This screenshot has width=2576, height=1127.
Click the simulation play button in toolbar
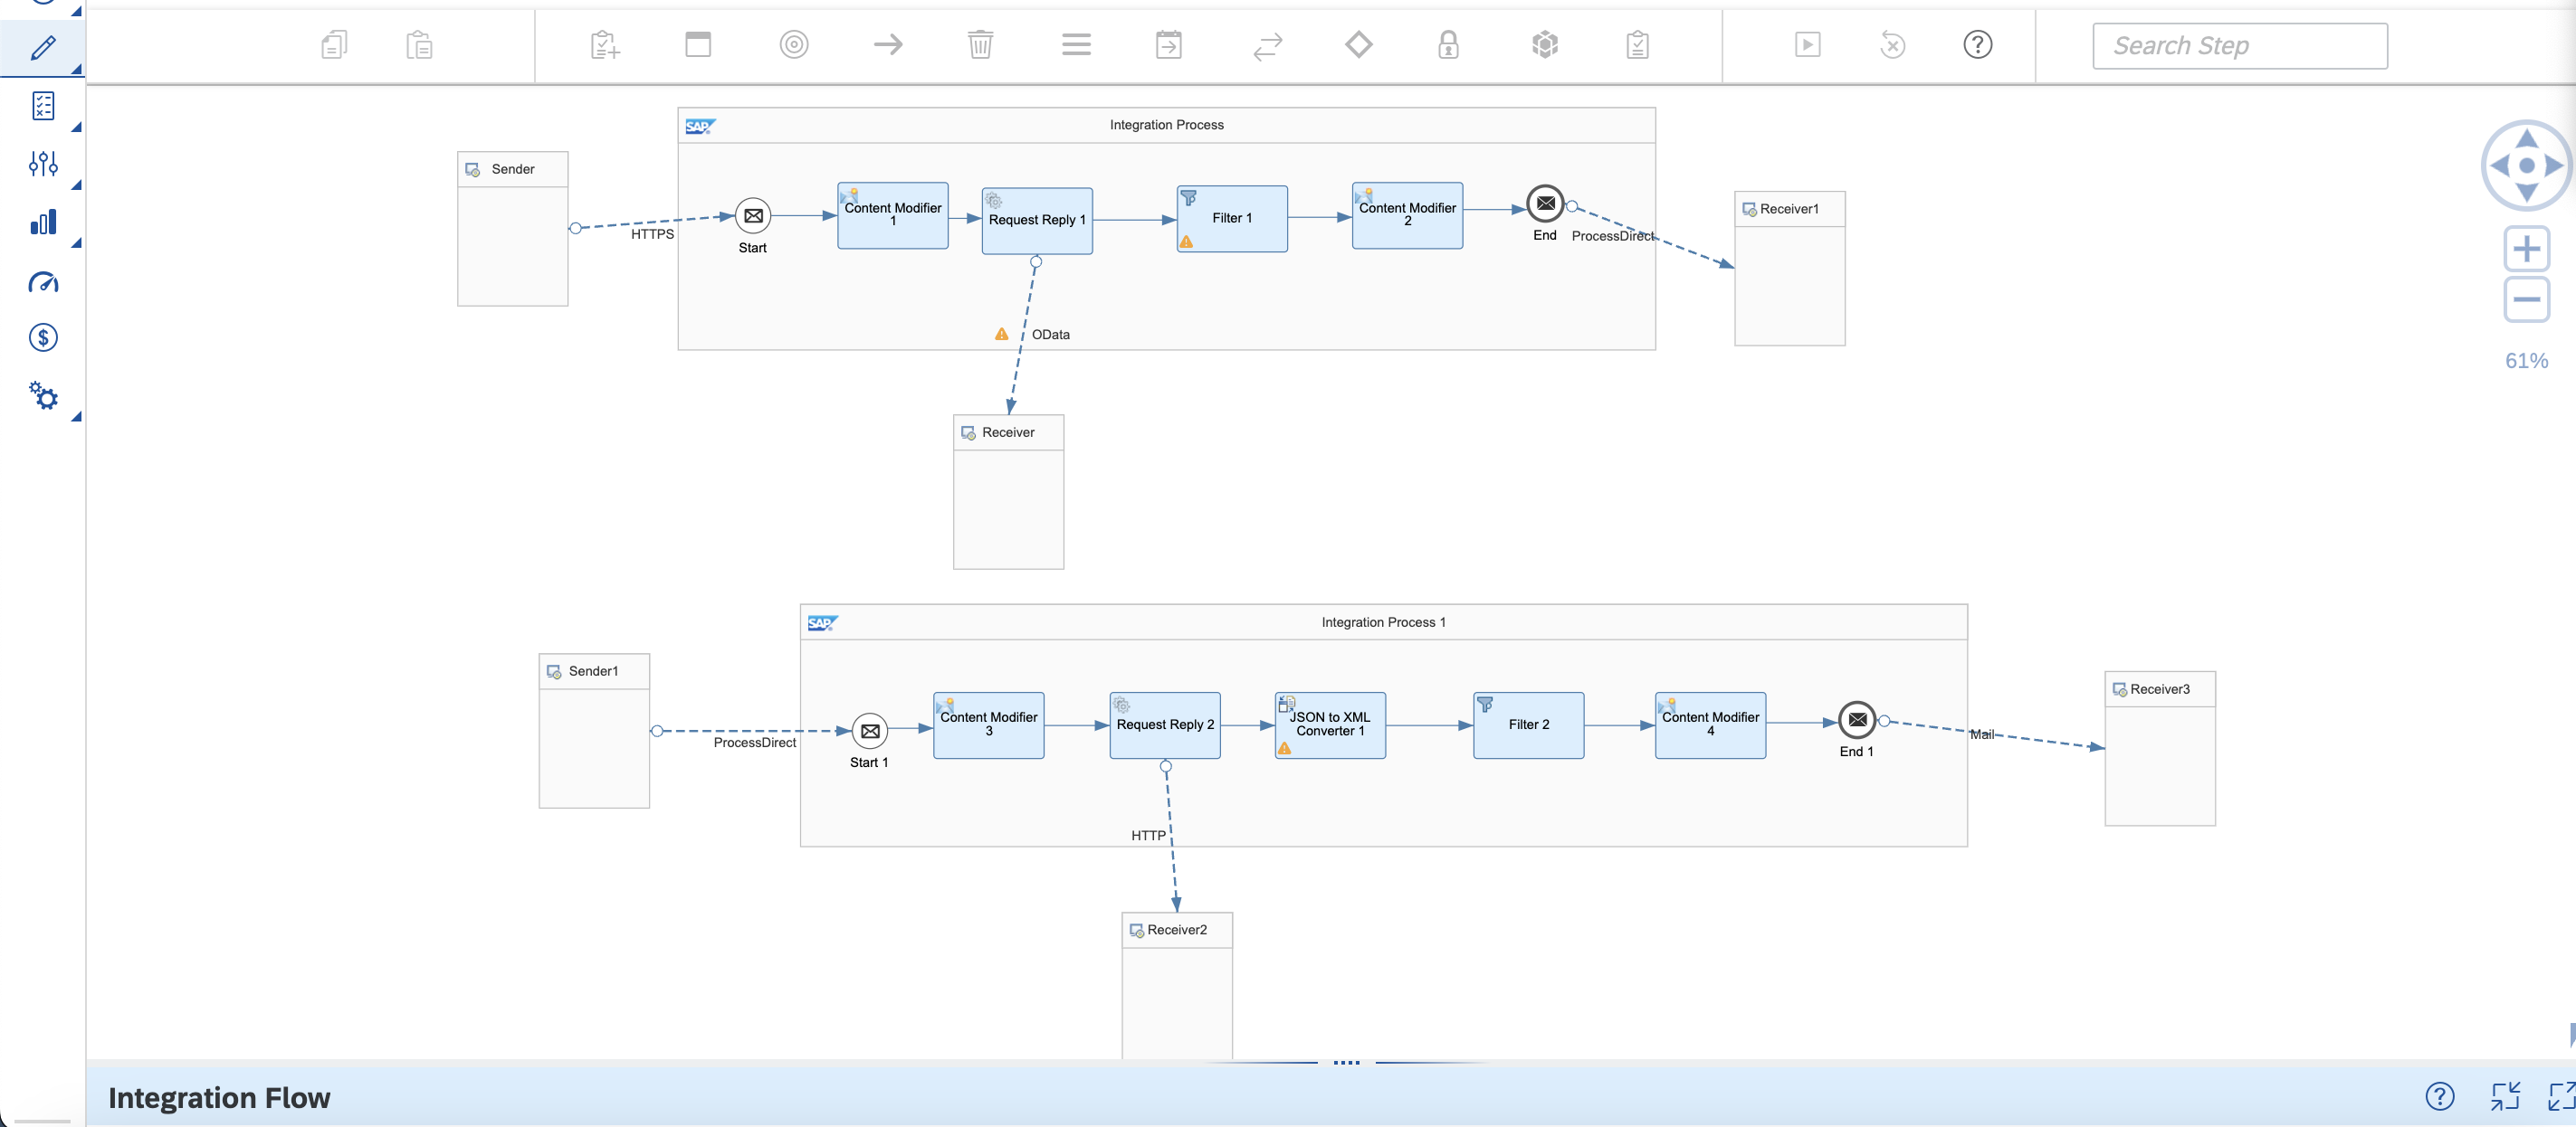1807,45
